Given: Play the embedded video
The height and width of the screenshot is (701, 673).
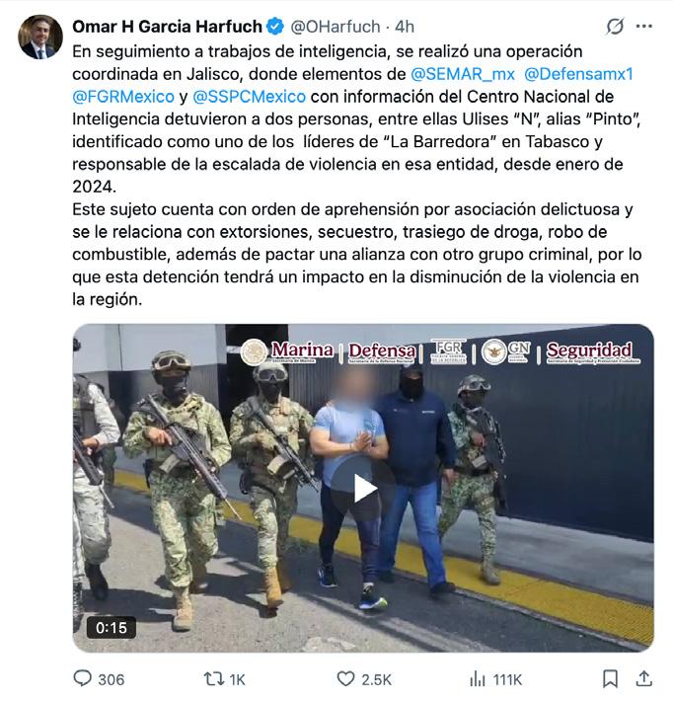Looking at the screenshot, I should tap(363, 488).
